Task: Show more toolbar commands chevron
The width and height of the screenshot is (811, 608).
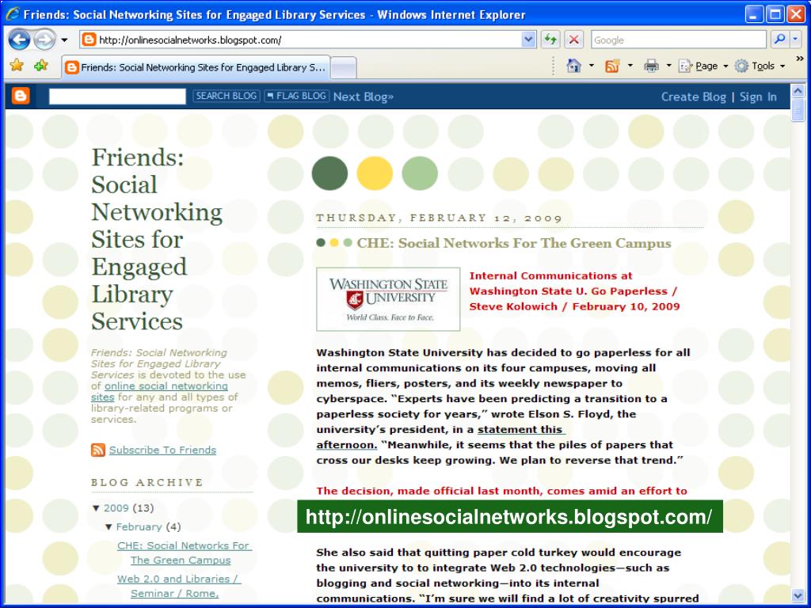Action: pos(800,59)
